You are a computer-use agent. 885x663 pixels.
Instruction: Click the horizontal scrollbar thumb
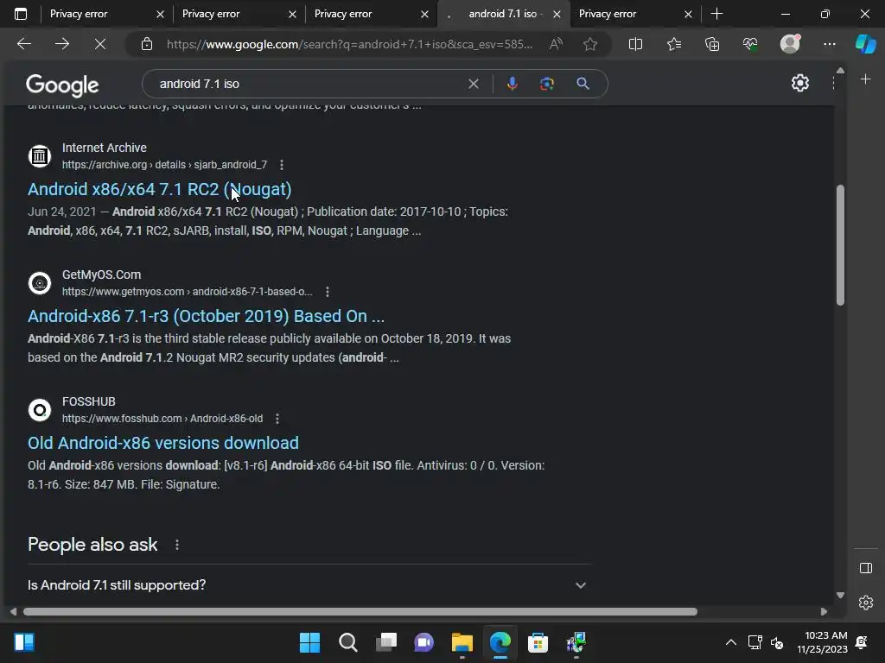point(360,612)
